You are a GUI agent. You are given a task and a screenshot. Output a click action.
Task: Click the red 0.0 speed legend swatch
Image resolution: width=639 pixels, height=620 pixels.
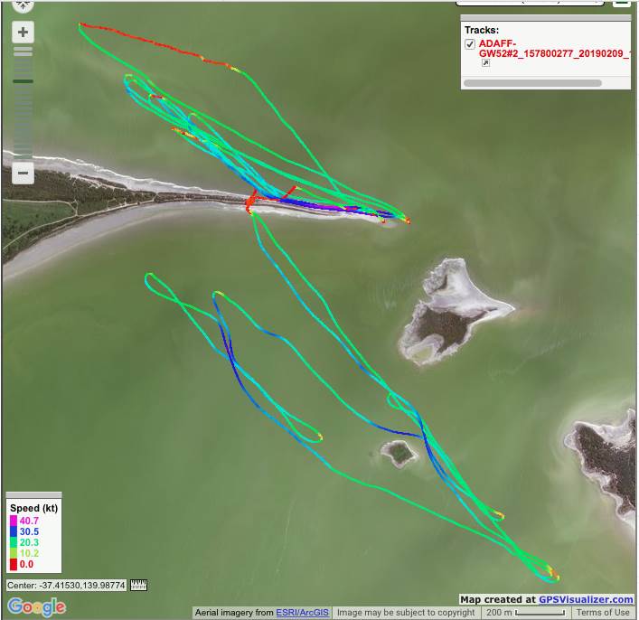pyautogui.click(x=14, y=564)
